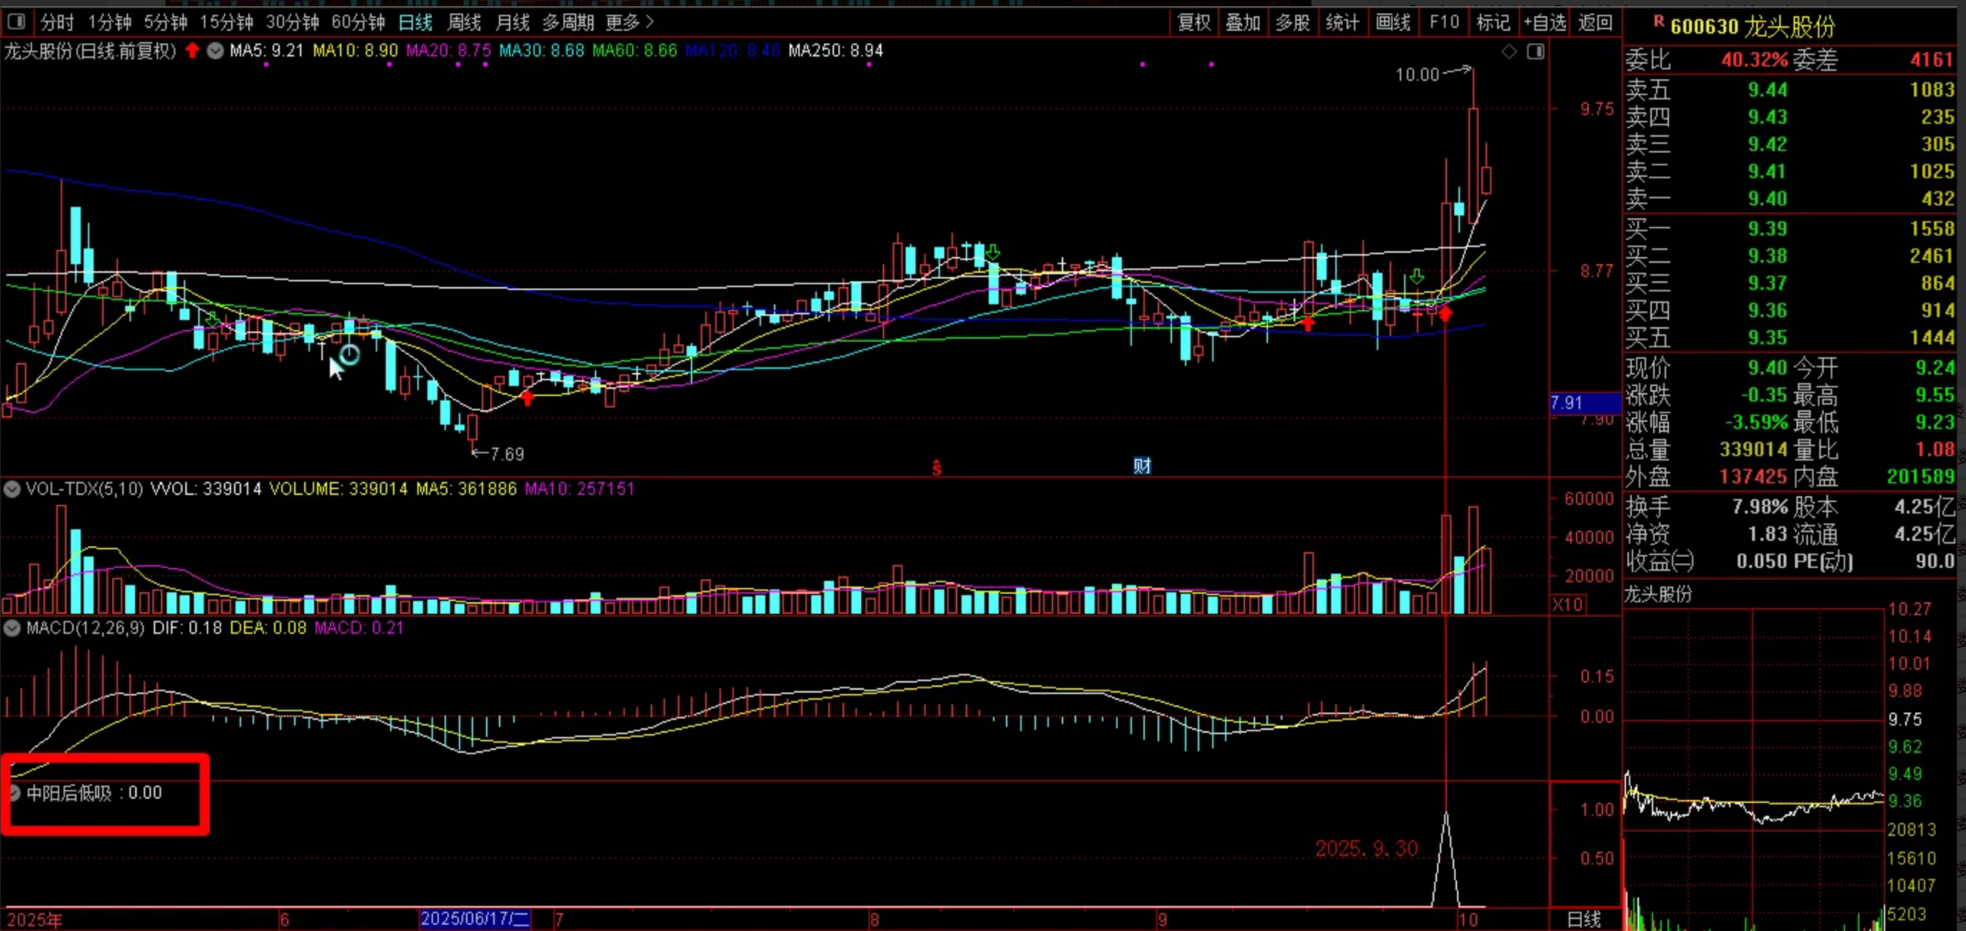Expand the VOL-TDX indicator dropdown
Image resolution: width=1966 pixels, height=931 pixels.
pos(12,489)
